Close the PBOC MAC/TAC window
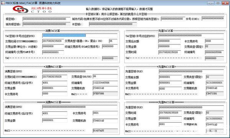This screenshot has width=230, height=138. [225, 3]
